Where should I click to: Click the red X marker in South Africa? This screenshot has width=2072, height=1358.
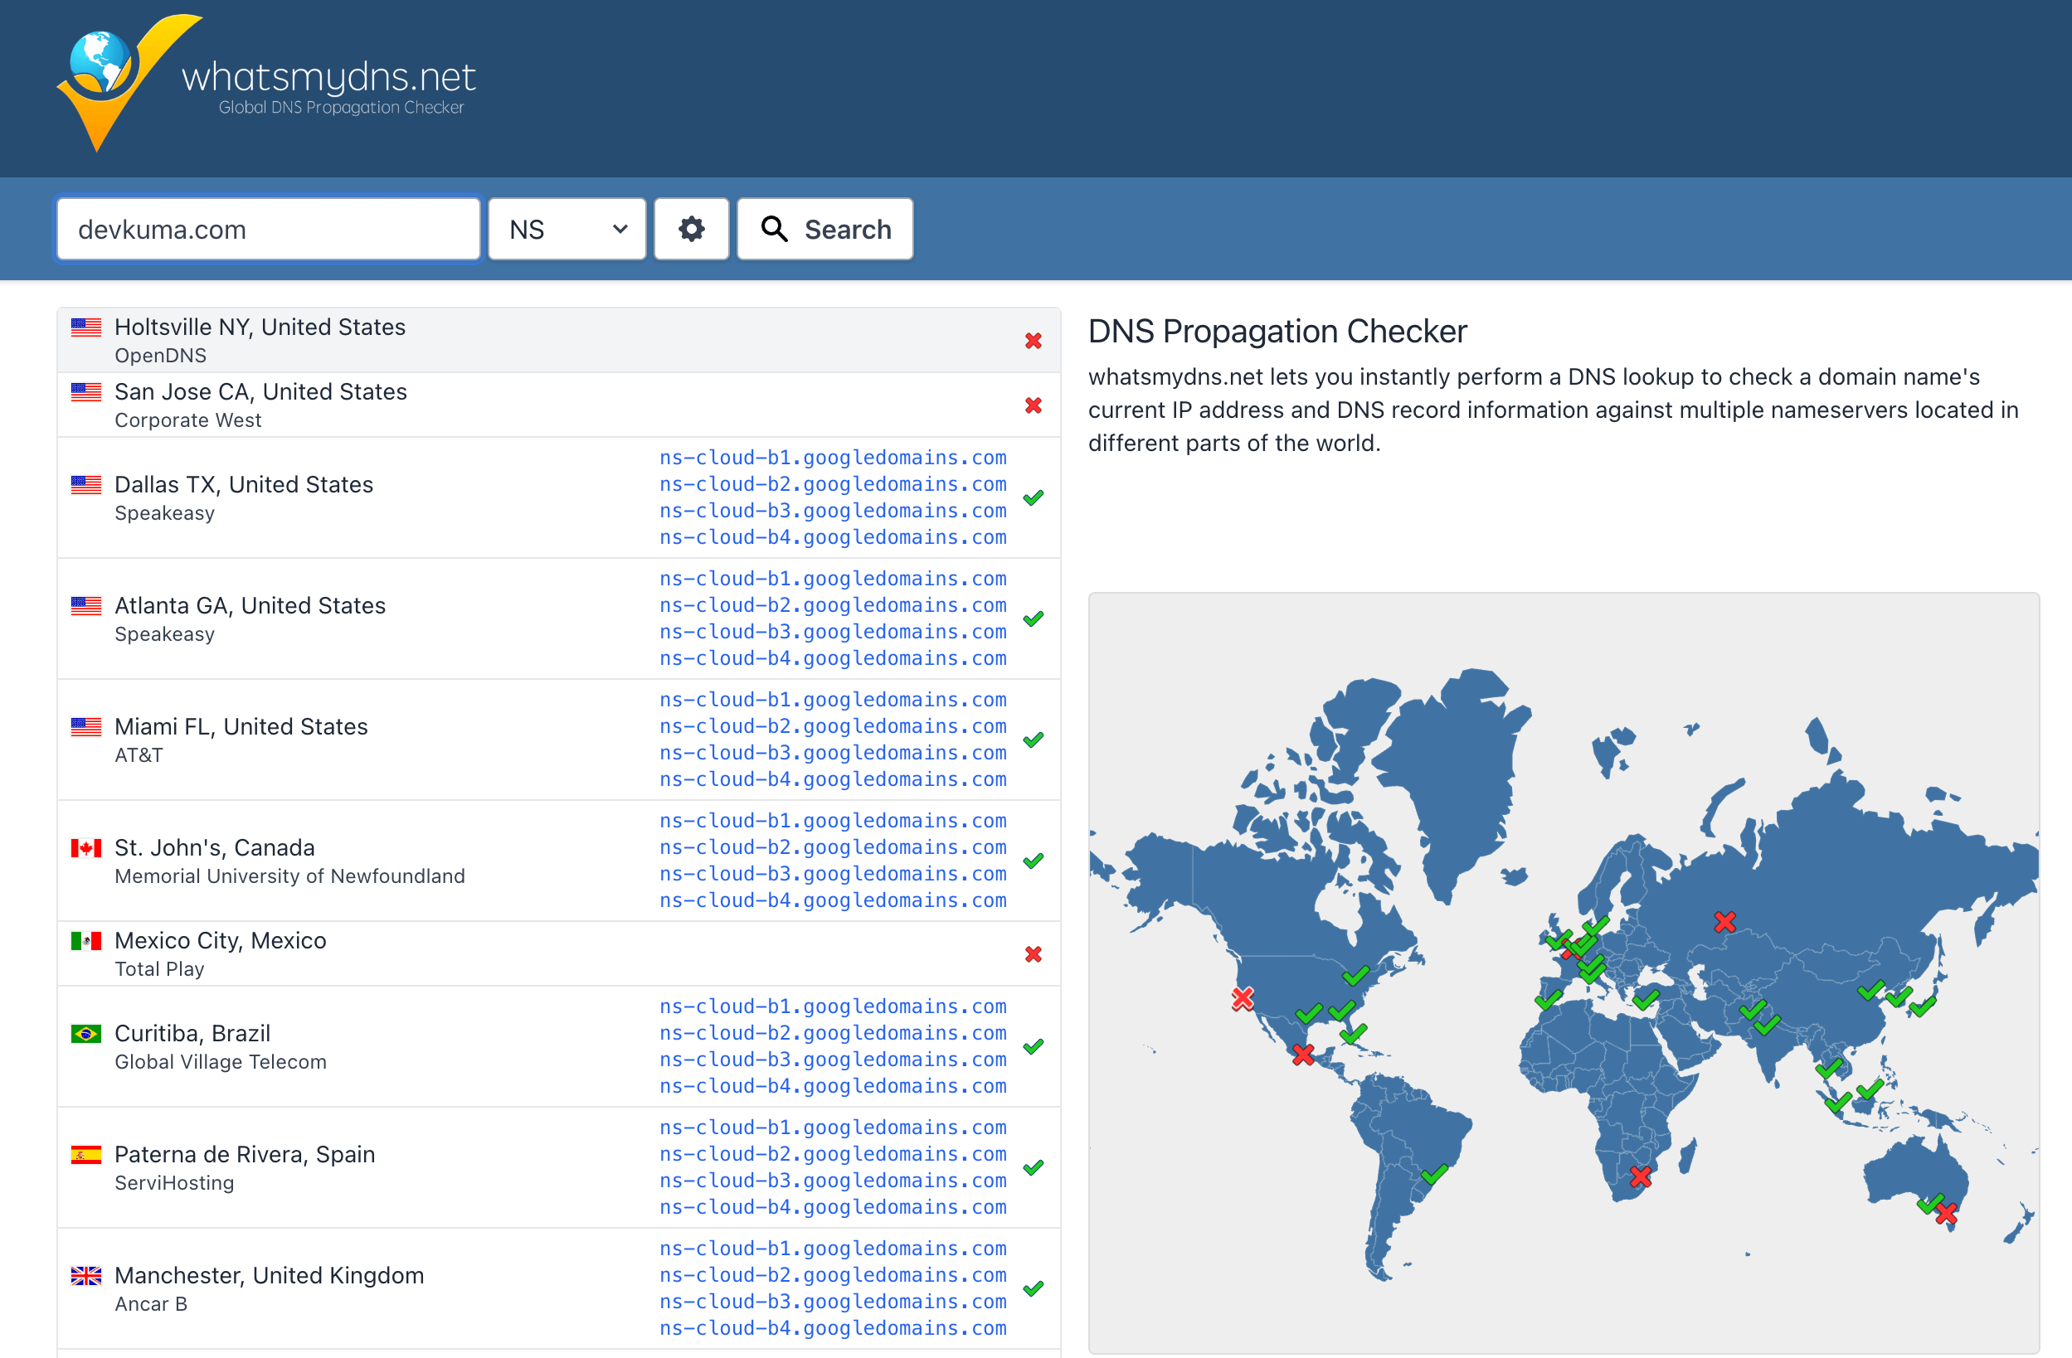click(x=1640, y=1177)
